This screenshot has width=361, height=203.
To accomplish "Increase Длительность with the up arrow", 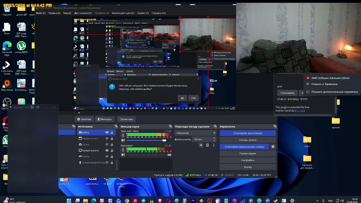I will coord(214,138).
